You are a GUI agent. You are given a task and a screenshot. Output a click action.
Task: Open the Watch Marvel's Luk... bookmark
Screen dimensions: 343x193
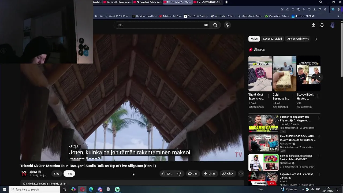pyautogui.click(x=223, y=16)
